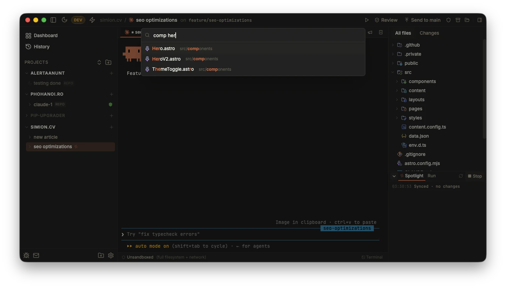Open the History item
This screenshot has height=288, width=506.
38,47
